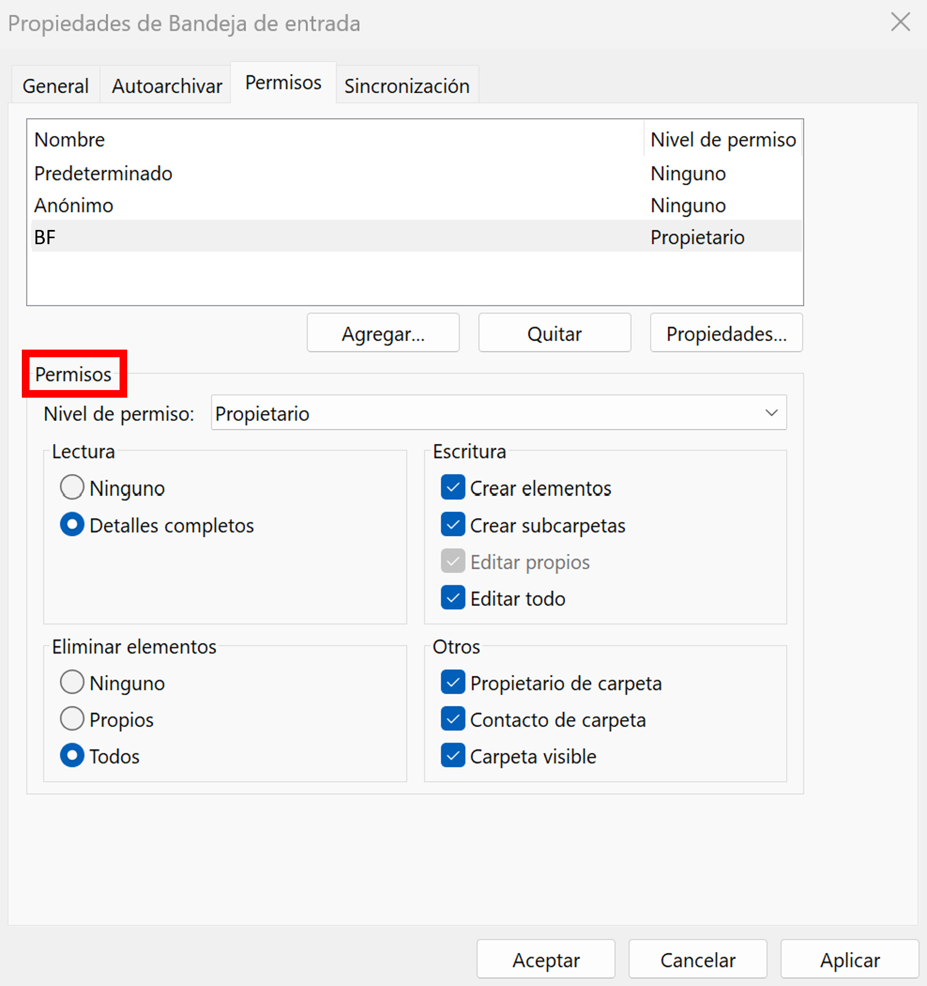Click the disabled Editar propios checkbox
The width and height of the screenshot is (927, 986).
(453, 561)
